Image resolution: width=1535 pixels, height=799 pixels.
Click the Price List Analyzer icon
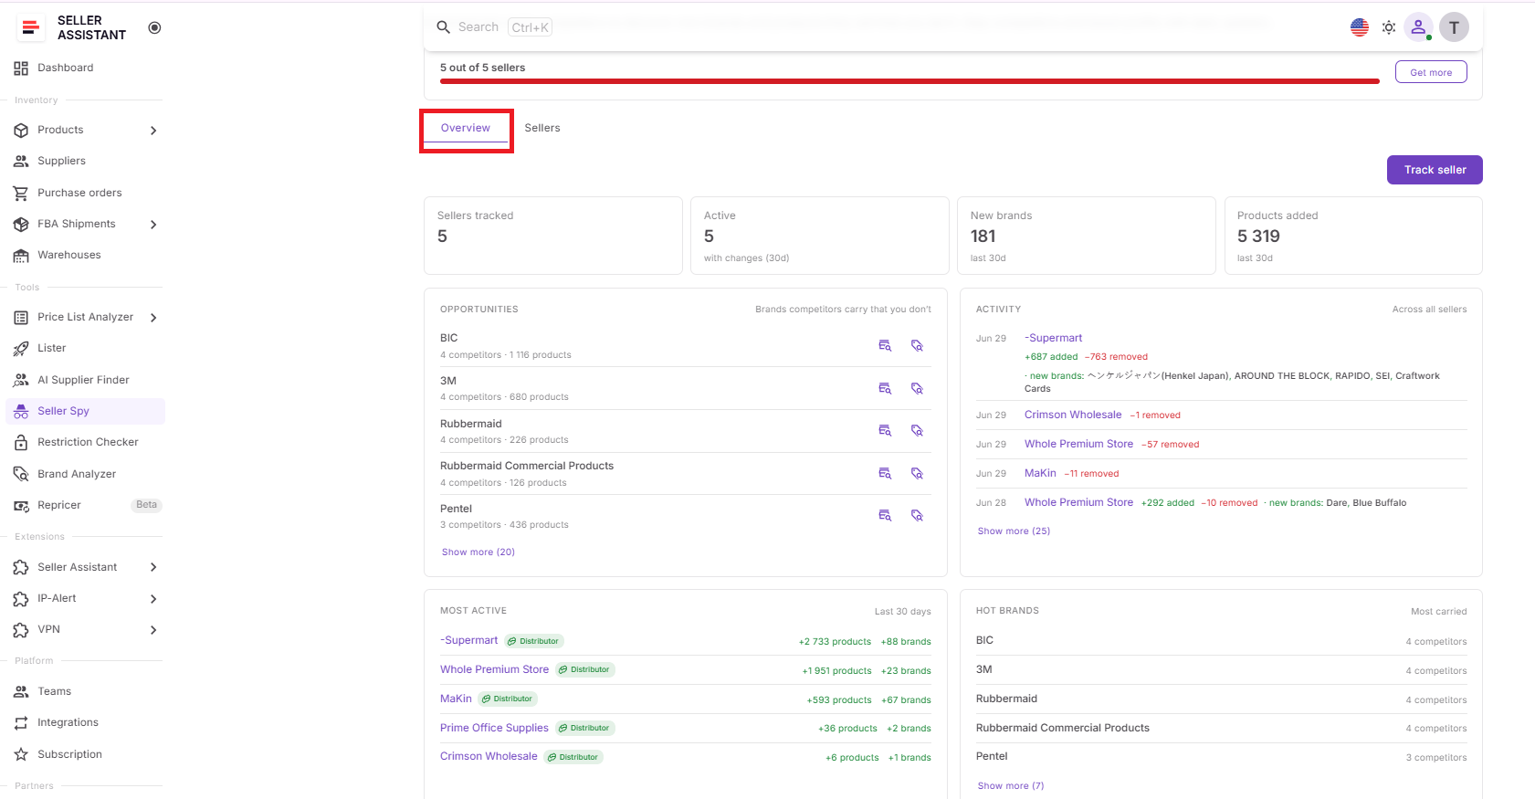[21, 318]
